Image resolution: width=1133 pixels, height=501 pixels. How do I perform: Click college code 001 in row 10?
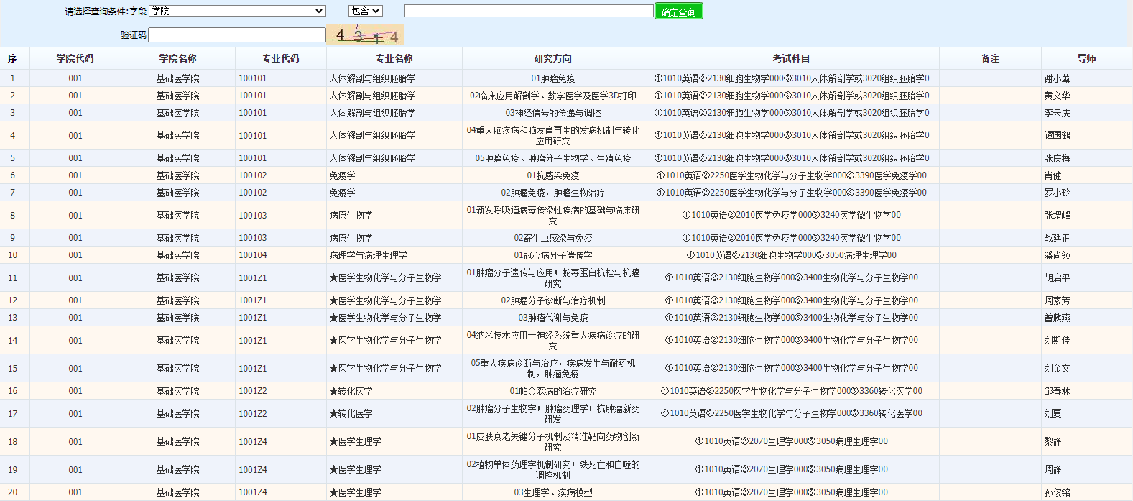(75, 255)
